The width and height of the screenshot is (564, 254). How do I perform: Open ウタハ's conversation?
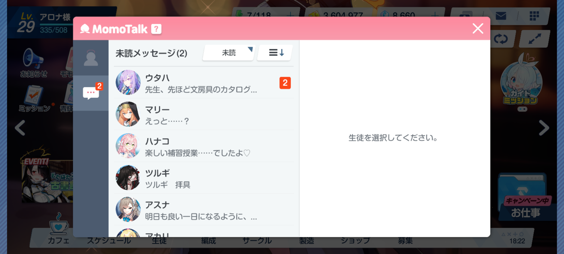(204, 83)
